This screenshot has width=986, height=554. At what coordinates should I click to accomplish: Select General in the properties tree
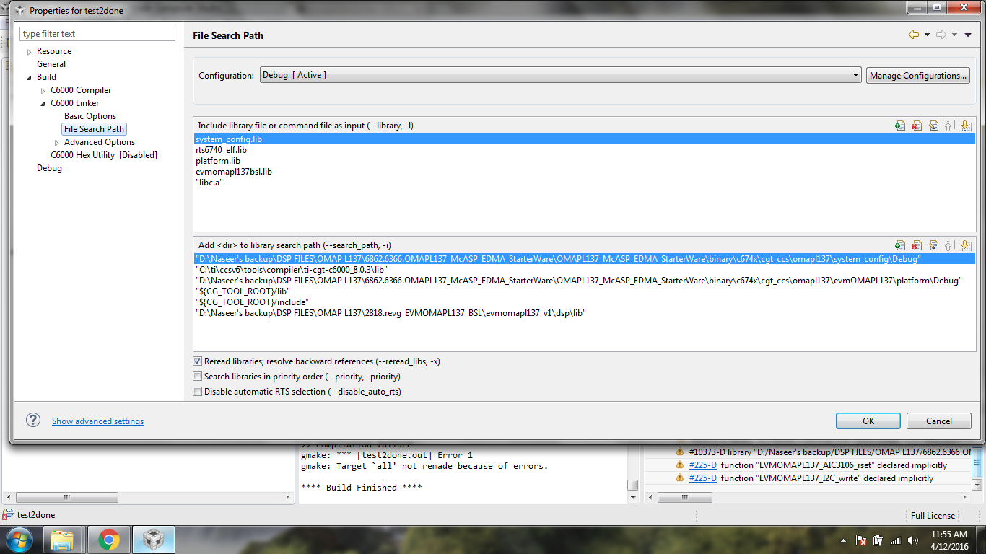[51, 64]
